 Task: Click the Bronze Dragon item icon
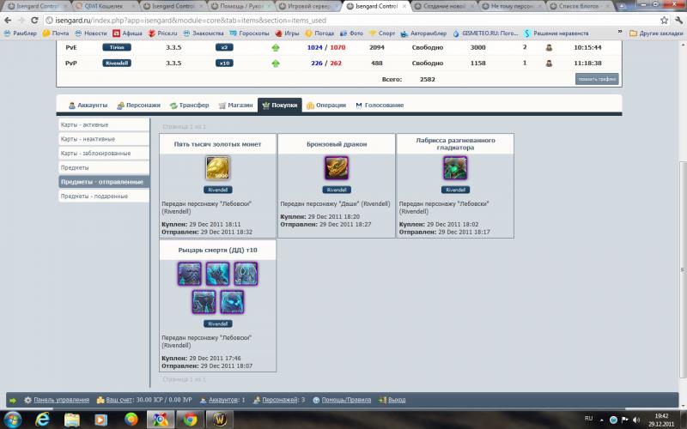coord(337,168)
